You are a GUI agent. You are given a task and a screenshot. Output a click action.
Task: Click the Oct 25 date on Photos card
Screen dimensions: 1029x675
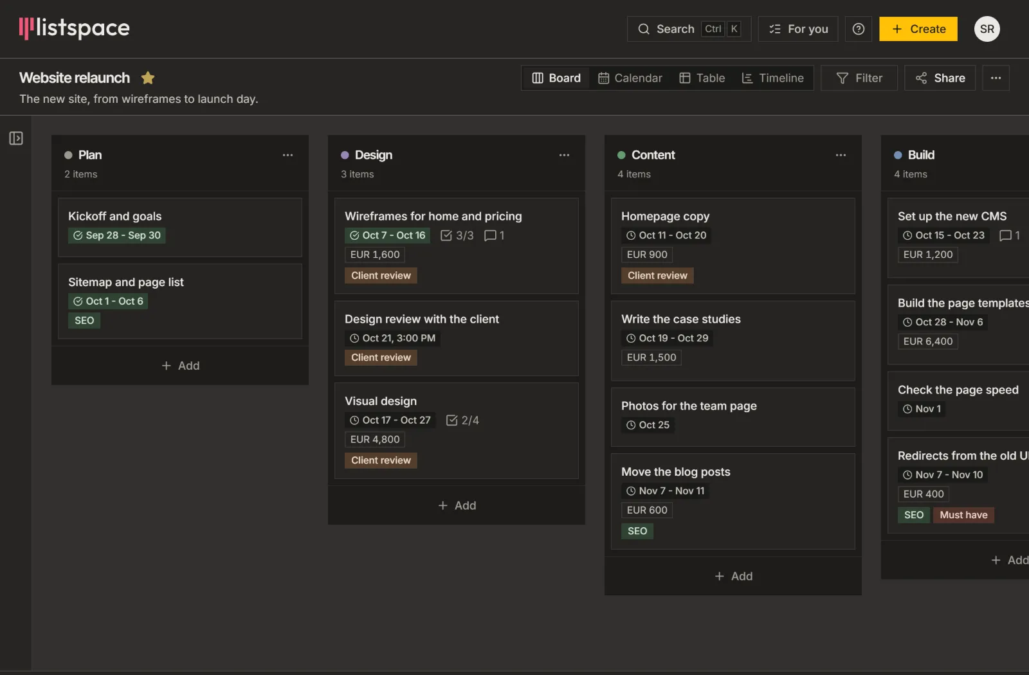[648, 425]
